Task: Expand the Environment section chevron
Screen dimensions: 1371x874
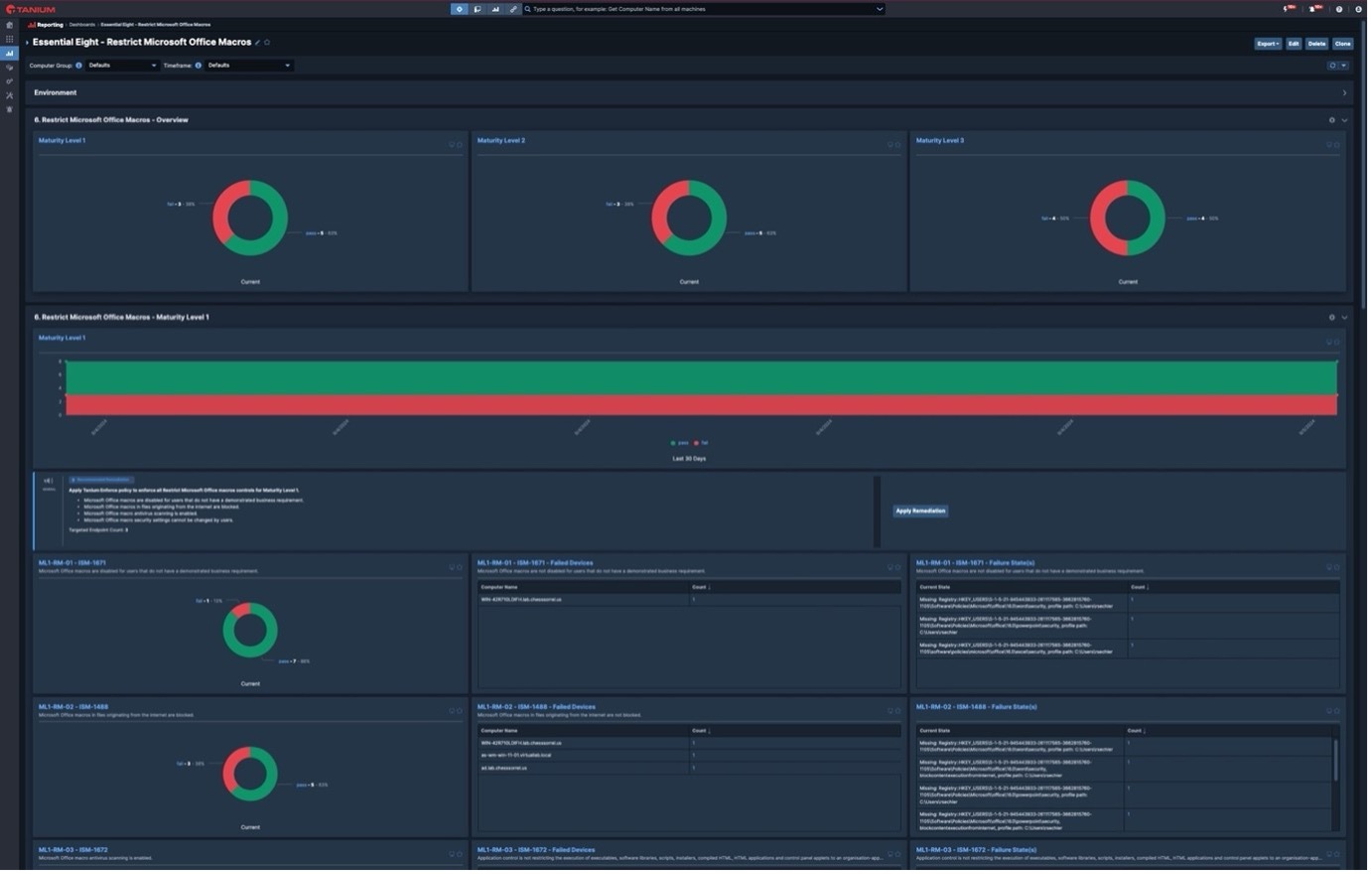Action: point(1345,93)
